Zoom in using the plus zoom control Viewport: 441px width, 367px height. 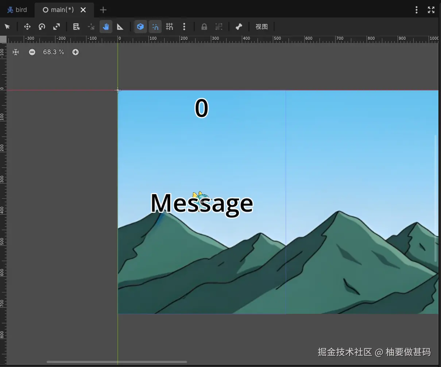(x=76, y=52)
